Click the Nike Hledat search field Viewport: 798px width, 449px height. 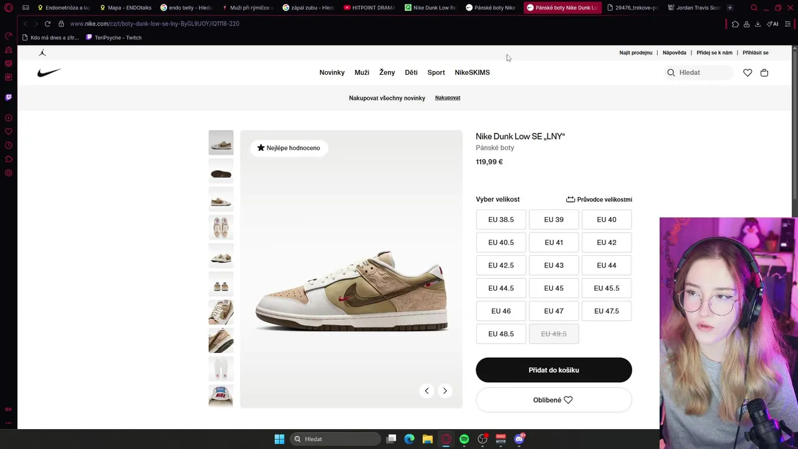(698, 73)
